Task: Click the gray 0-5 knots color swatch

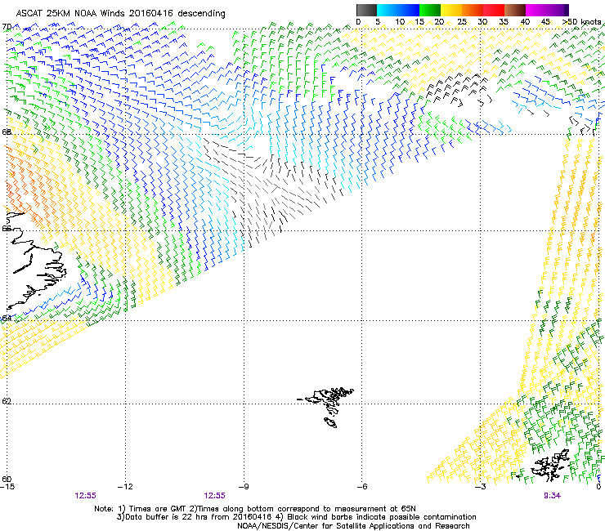Action: point(366,10)
